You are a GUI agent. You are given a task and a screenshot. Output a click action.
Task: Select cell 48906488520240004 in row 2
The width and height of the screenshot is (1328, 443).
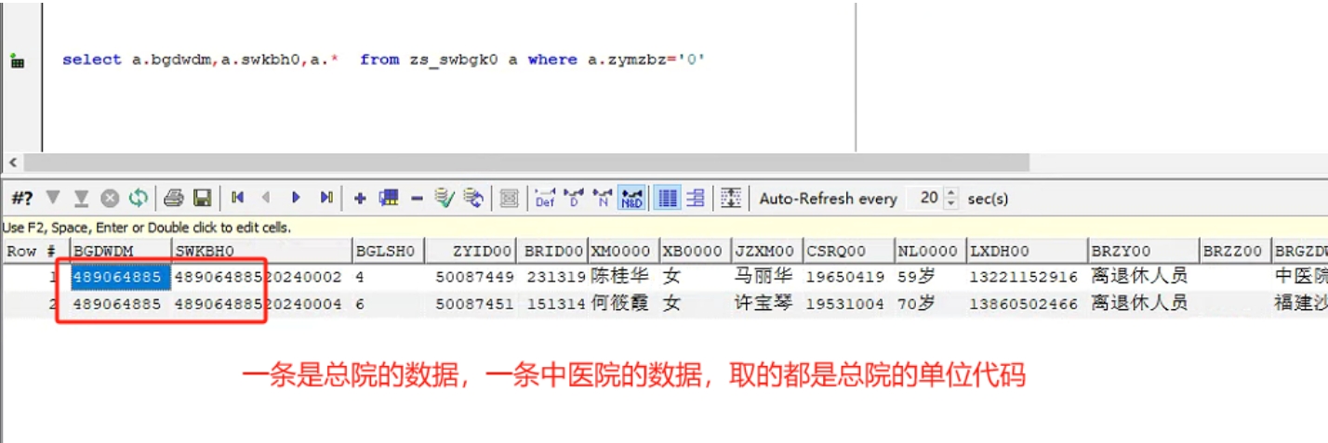pos(261,304)
